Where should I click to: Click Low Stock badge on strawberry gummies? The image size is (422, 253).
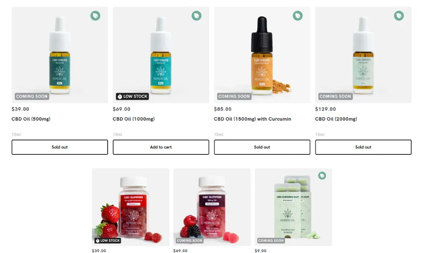point(108,241)
